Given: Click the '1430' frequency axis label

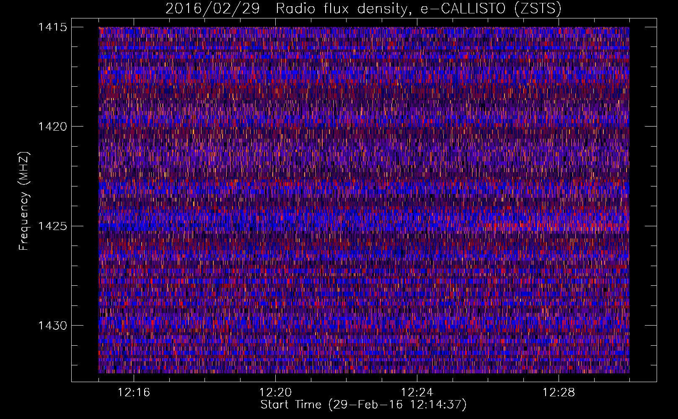Looking at the screenshot, I should point(52,326).
